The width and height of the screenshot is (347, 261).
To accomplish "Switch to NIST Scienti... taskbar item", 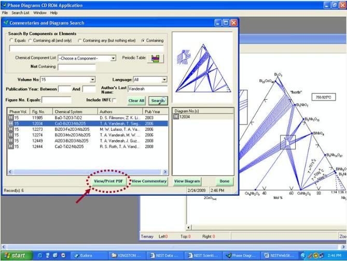I will [203, 255].
